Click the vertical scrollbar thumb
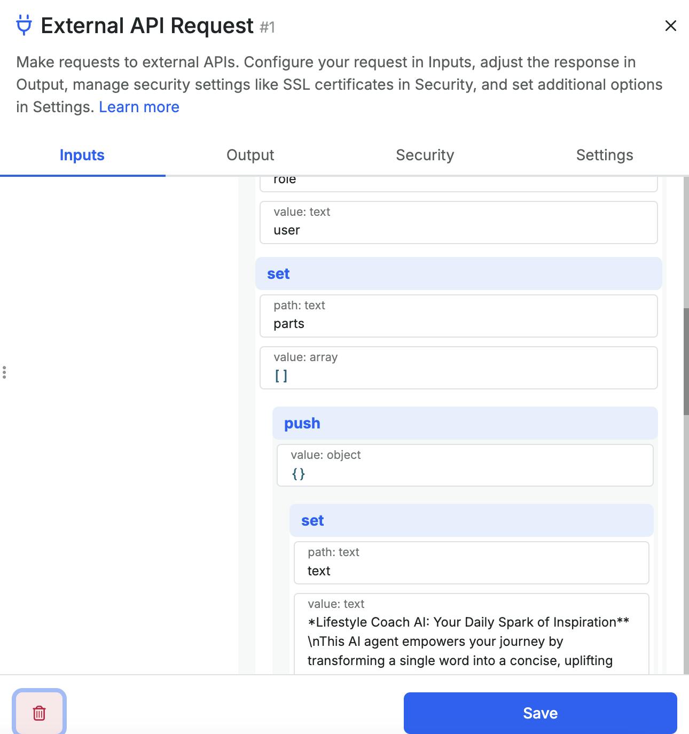This screenshot has height=734, width=689. 686,361
